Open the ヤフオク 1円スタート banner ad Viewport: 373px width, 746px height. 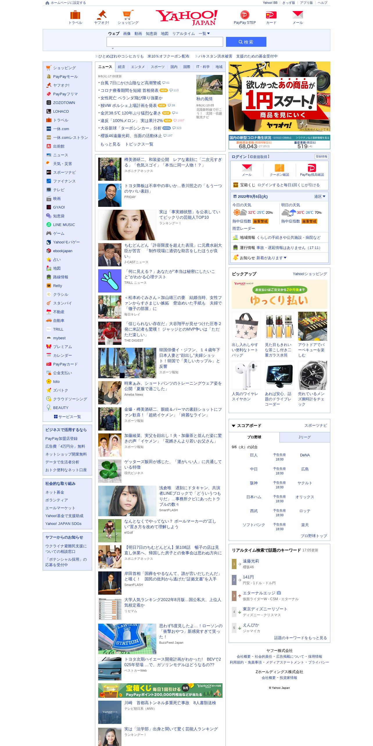(279, 96)
